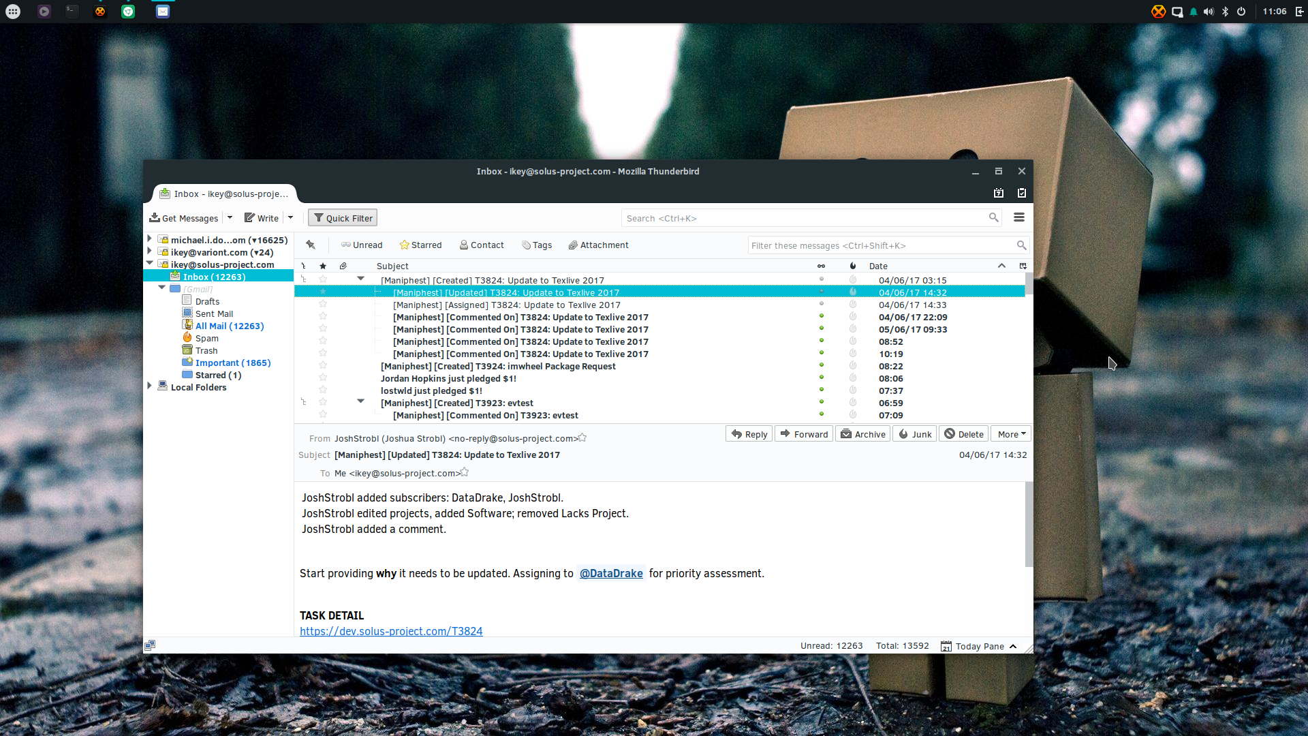The image size is (1308, 736).
Task: Filter messages from Contacts only
Action: pos(482,245)
